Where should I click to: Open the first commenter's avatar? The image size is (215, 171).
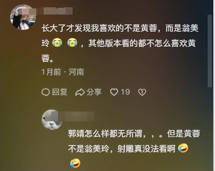click(x=23, y=17)
